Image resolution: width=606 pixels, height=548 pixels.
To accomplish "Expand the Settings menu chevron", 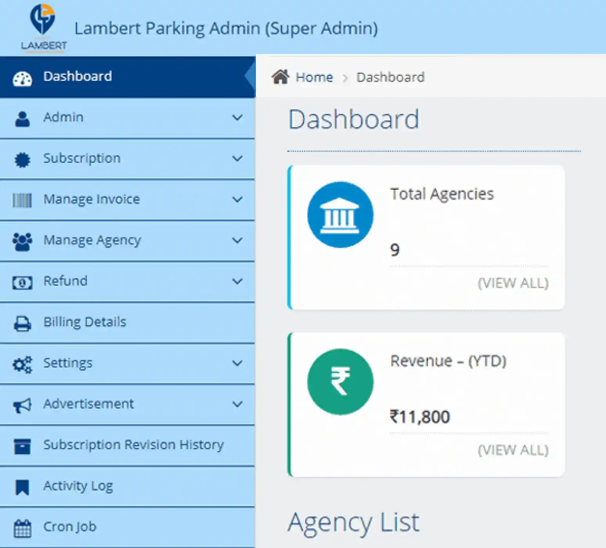I will coord(237,363).
